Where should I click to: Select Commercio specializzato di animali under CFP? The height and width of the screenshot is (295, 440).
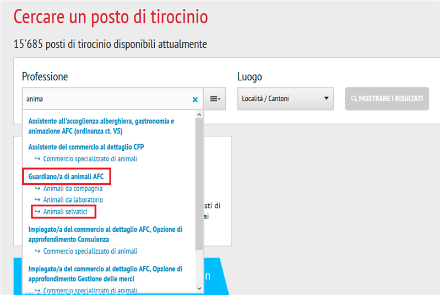90,159
